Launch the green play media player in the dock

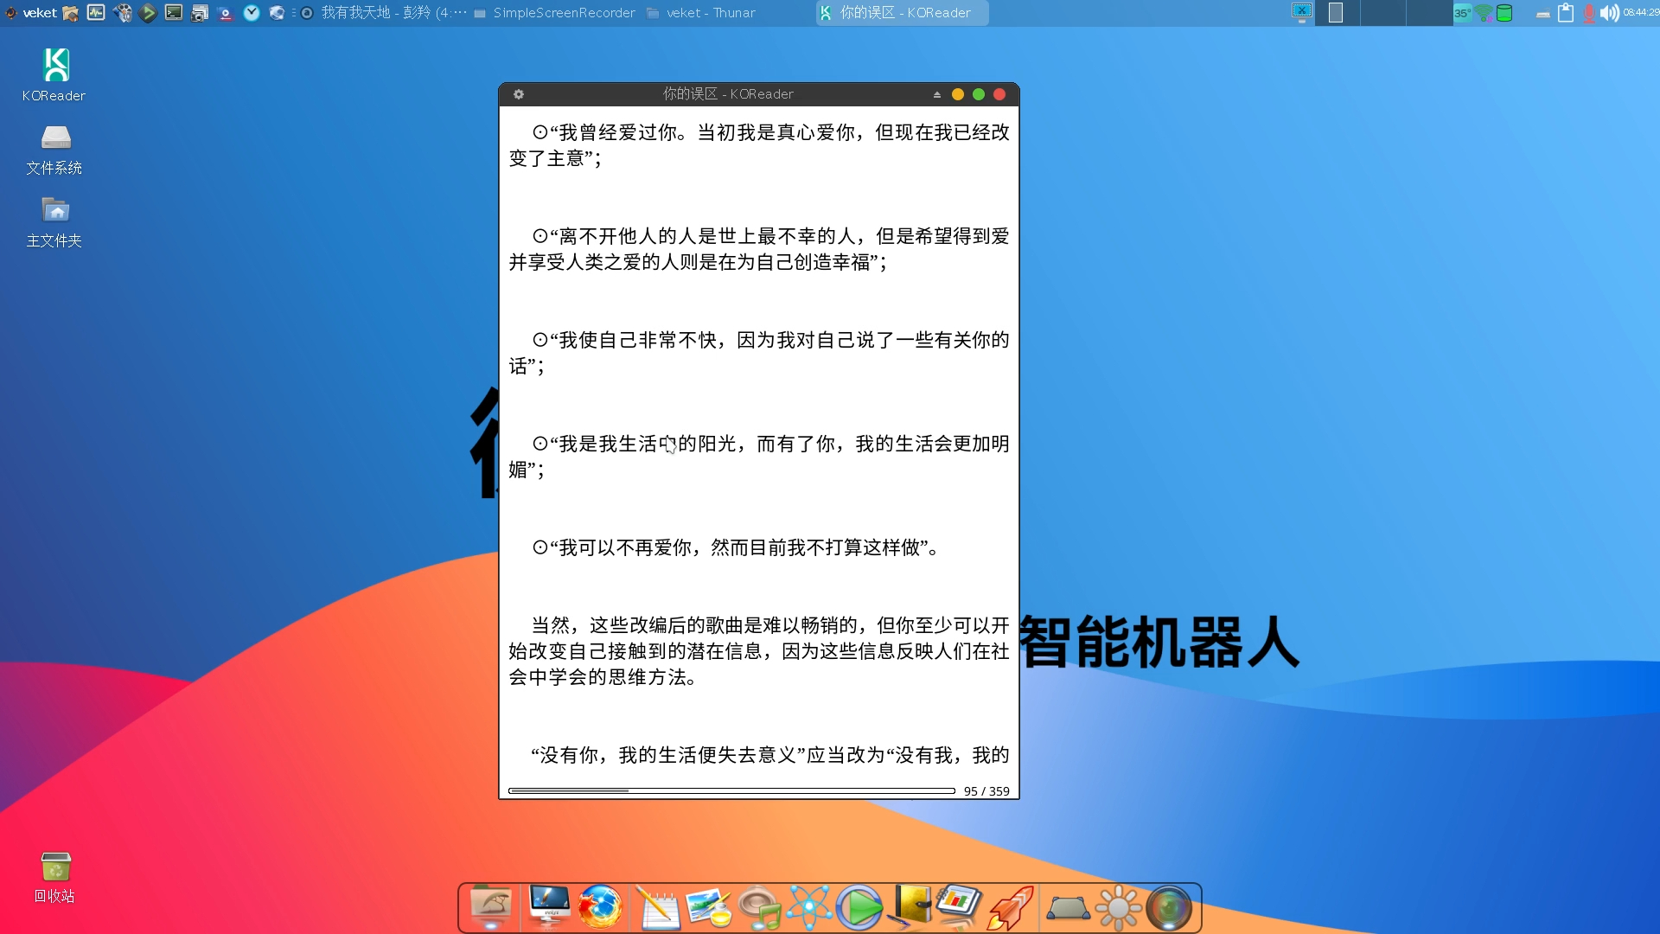(x=859, y=907)
